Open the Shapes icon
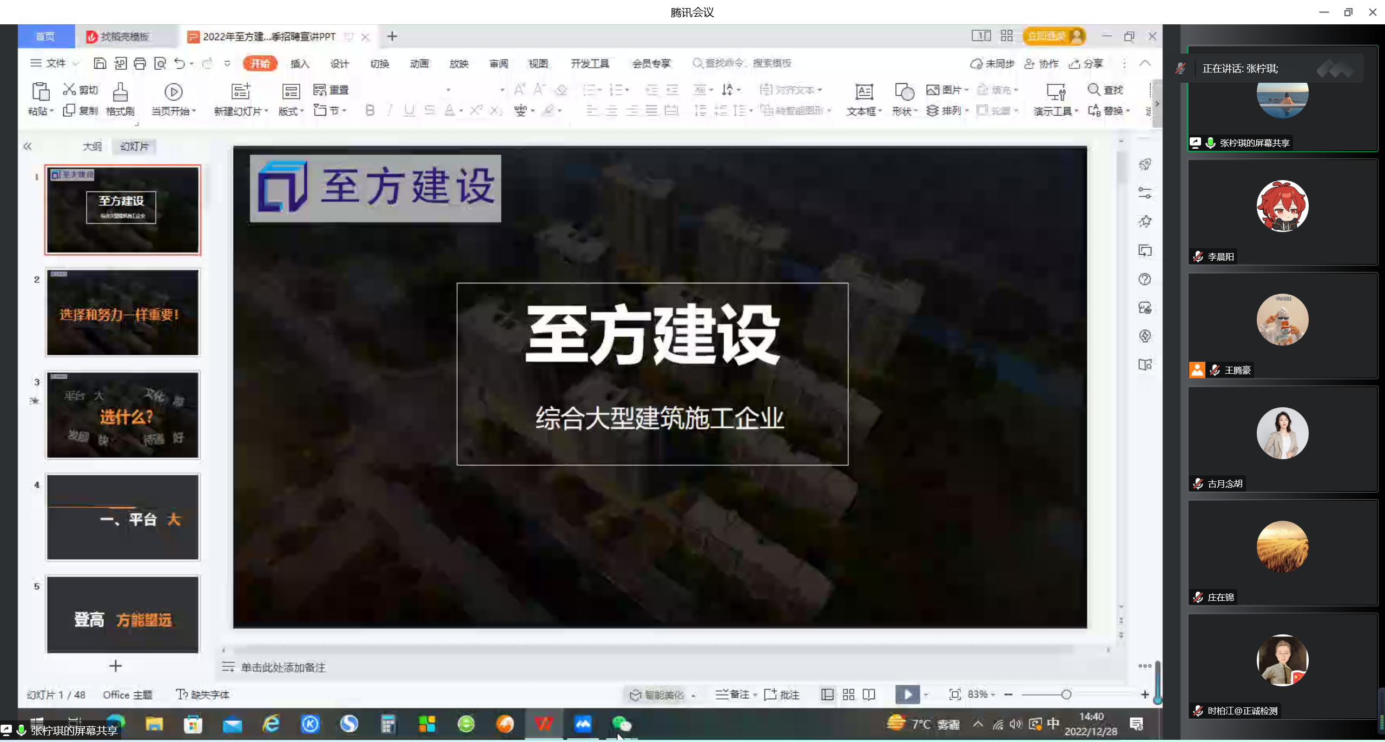Viewport: 1385px width, 742px height. [x=904, y=91]
